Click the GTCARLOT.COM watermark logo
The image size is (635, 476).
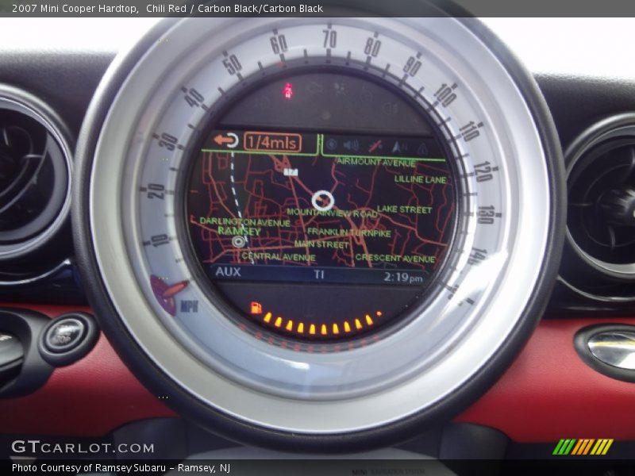click(x=83, y=447)
